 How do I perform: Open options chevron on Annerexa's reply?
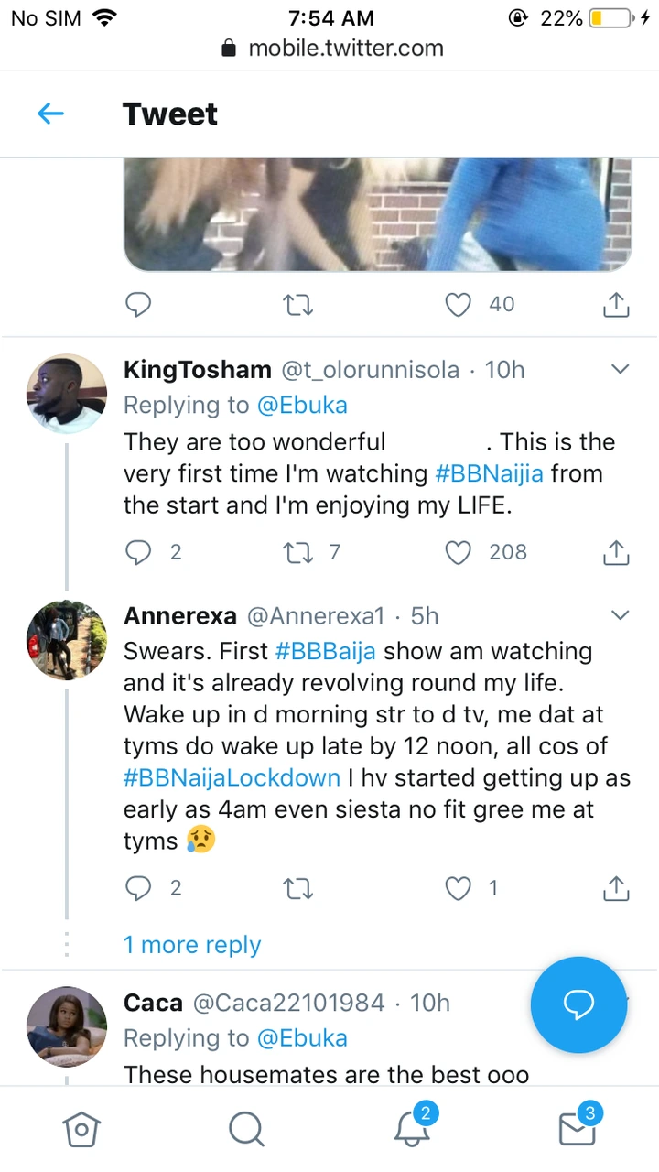pos(620,614)
